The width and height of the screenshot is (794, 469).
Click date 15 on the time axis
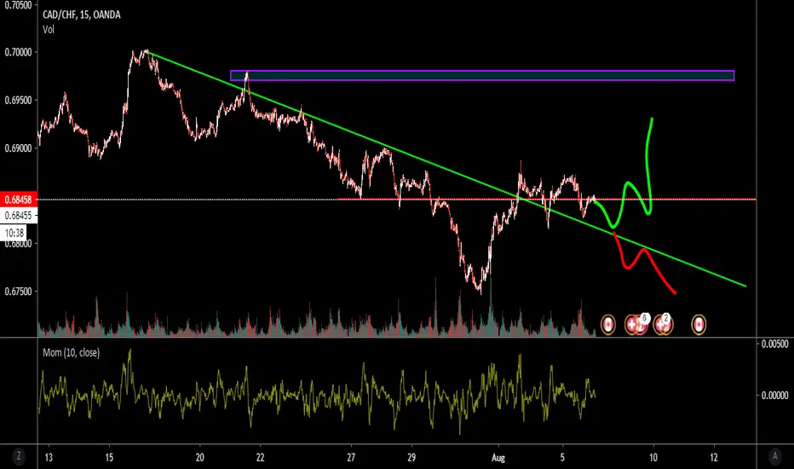coord(109,457)
